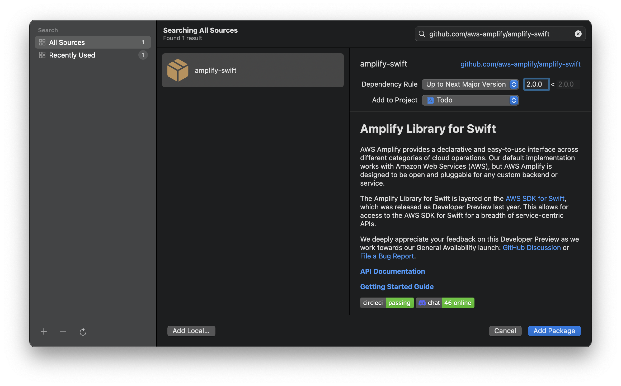
Task: Select the amplify-swift search result row
Action: 253,70
